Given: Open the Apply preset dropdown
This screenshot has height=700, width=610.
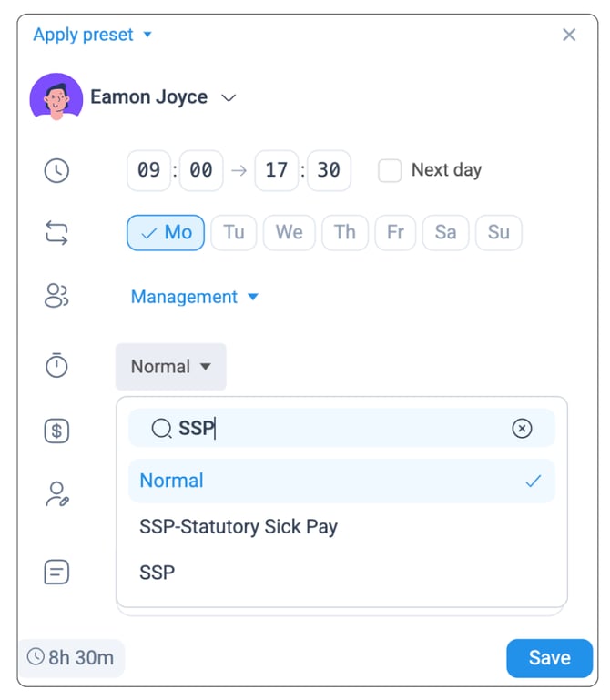Looking at the screenshot, I should (x=92, y=35).
